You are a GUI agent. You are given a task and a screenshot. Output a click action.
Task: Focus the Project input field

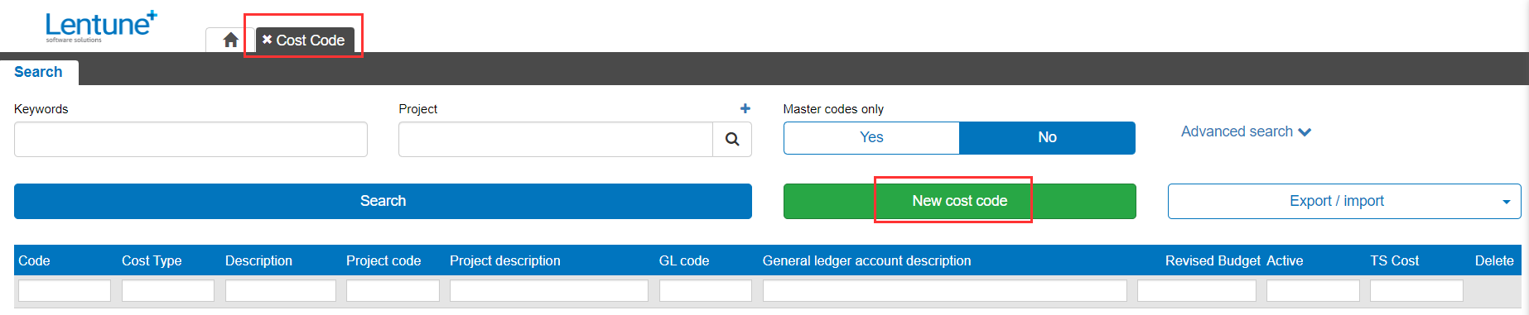coord(555,139)
